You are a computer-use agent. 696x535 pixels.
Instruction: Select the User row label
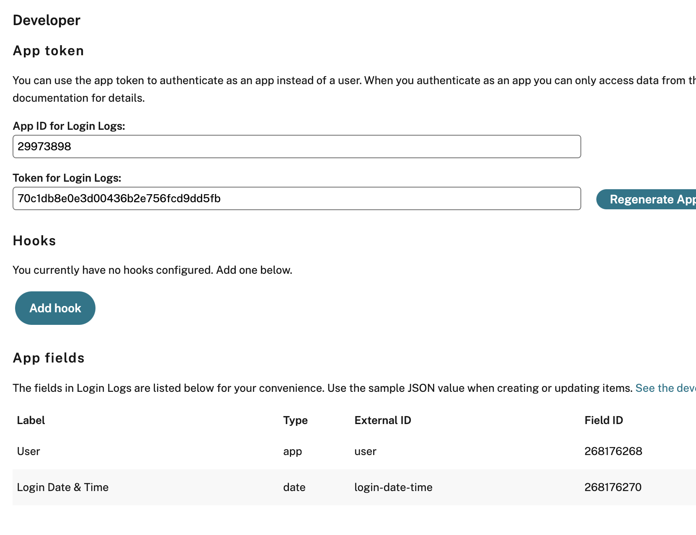coord(28,451)
